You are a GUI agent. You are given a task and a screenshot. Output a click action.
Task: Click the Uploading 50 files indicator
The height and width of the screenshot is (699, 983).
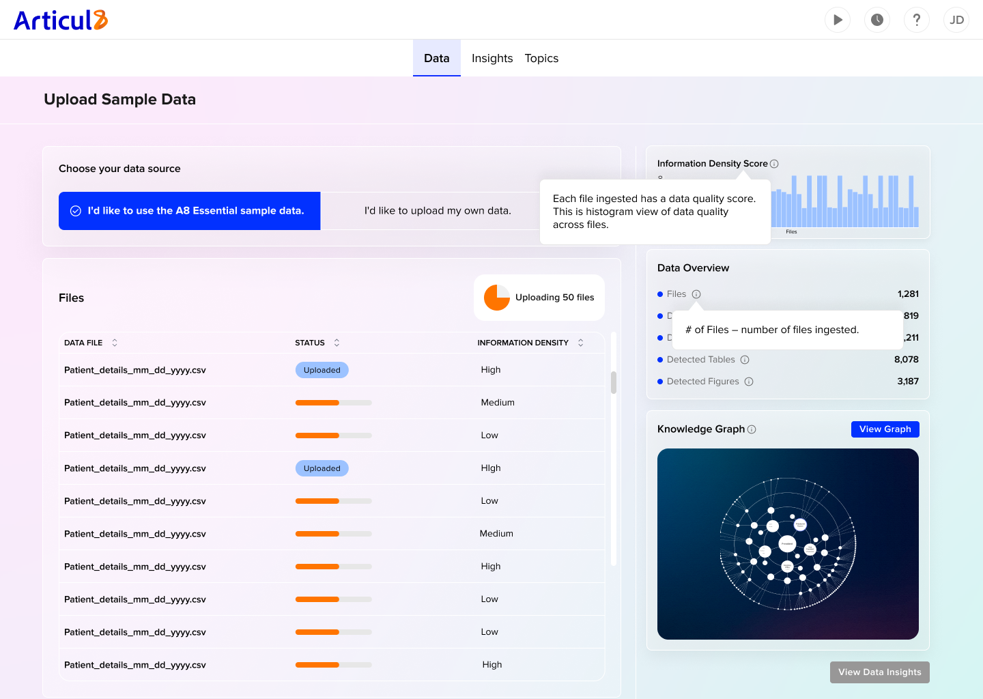(x=539, y=298)
